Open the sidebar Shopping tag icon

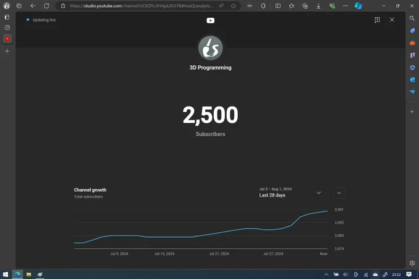[x=412, y=31]
